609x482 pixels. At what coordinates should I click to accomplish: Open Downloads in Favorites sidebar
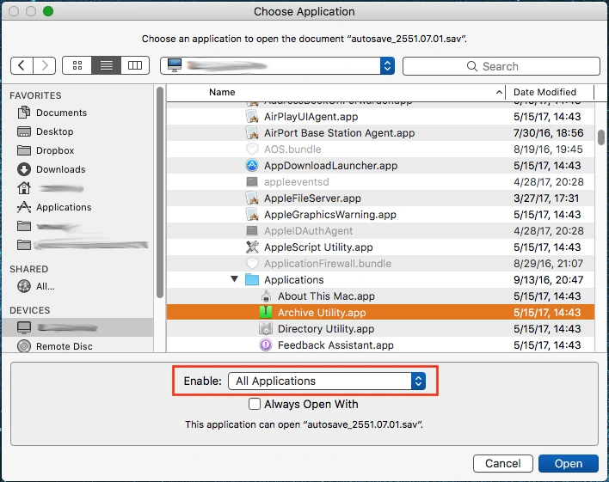[x=60, y=169]
